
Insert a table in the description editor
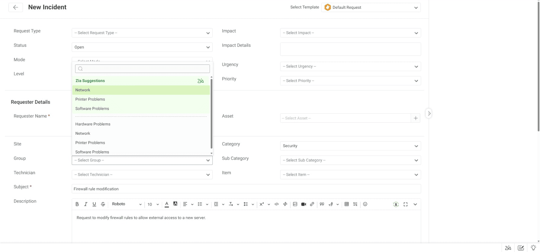pos(346,204)
